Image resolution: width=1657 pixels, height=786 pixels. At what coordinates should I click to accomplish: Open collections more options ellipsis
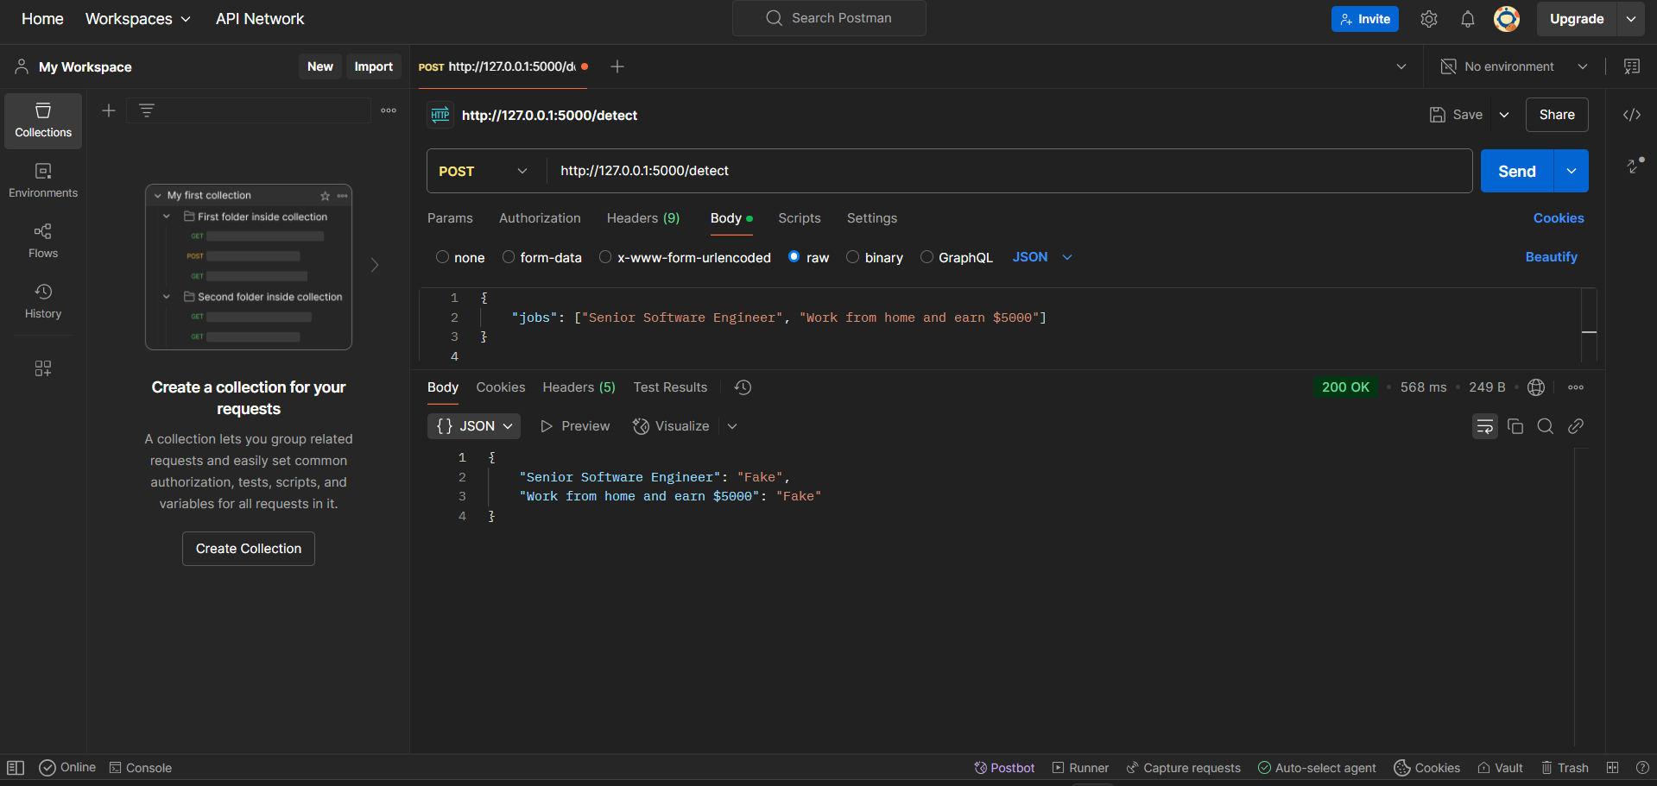click(389, 110)
